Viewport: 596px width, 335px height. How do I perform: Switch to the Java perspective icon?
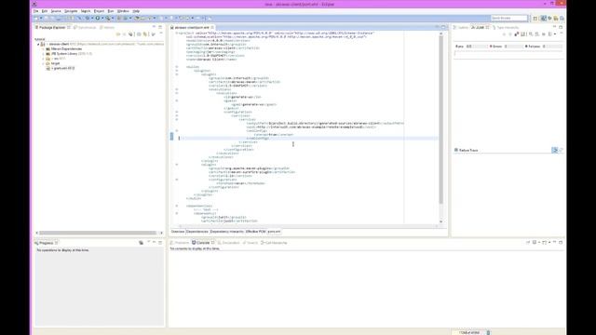coord(544,19)
